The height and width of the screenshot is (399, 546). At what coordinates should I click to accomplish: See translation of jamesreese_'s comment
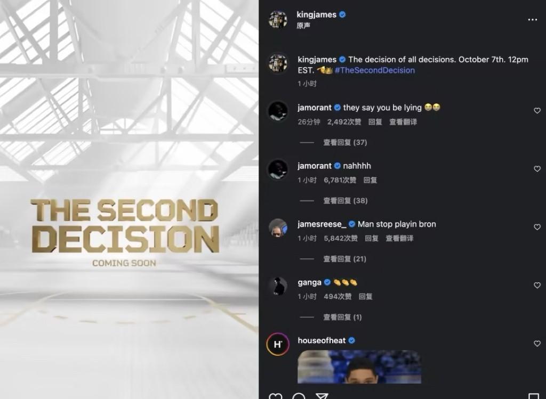click(399, 238)
